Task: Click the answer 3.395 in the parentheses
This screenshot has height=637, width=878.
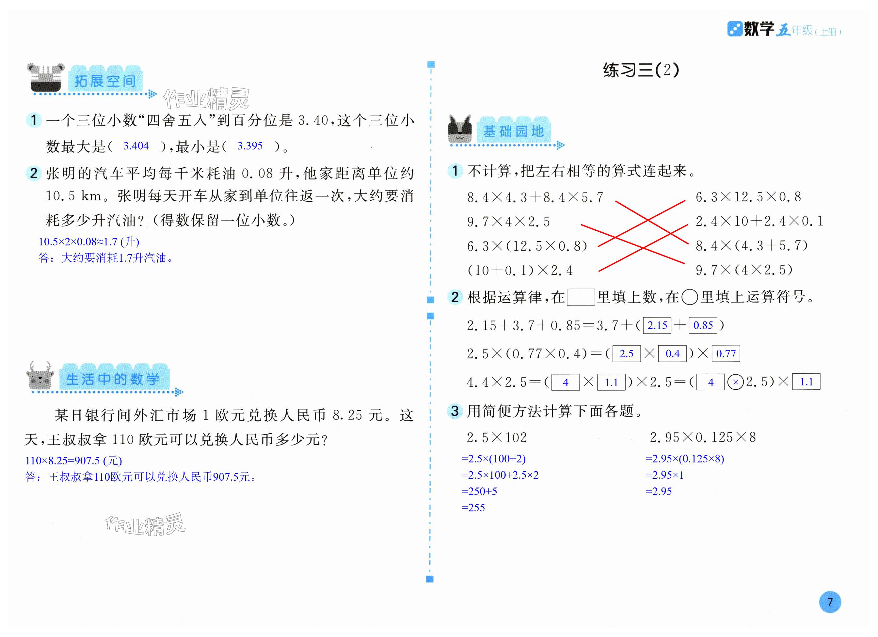Action: click(250, 146)
